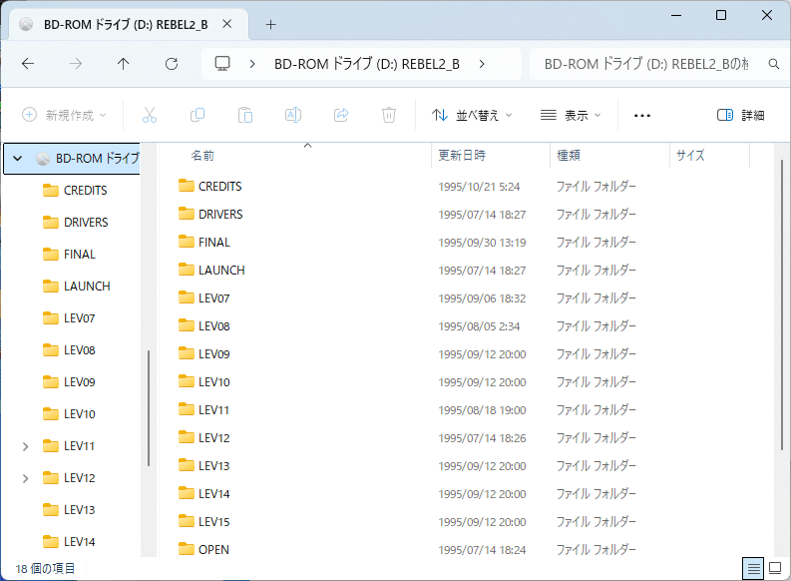
Task: Sort by 更新日時 column header
Action: pyautogui.click(x=462, y=155)
